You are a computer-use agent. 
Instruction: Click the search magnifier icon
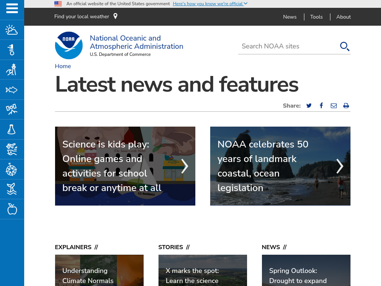click(x=345, y=46)
